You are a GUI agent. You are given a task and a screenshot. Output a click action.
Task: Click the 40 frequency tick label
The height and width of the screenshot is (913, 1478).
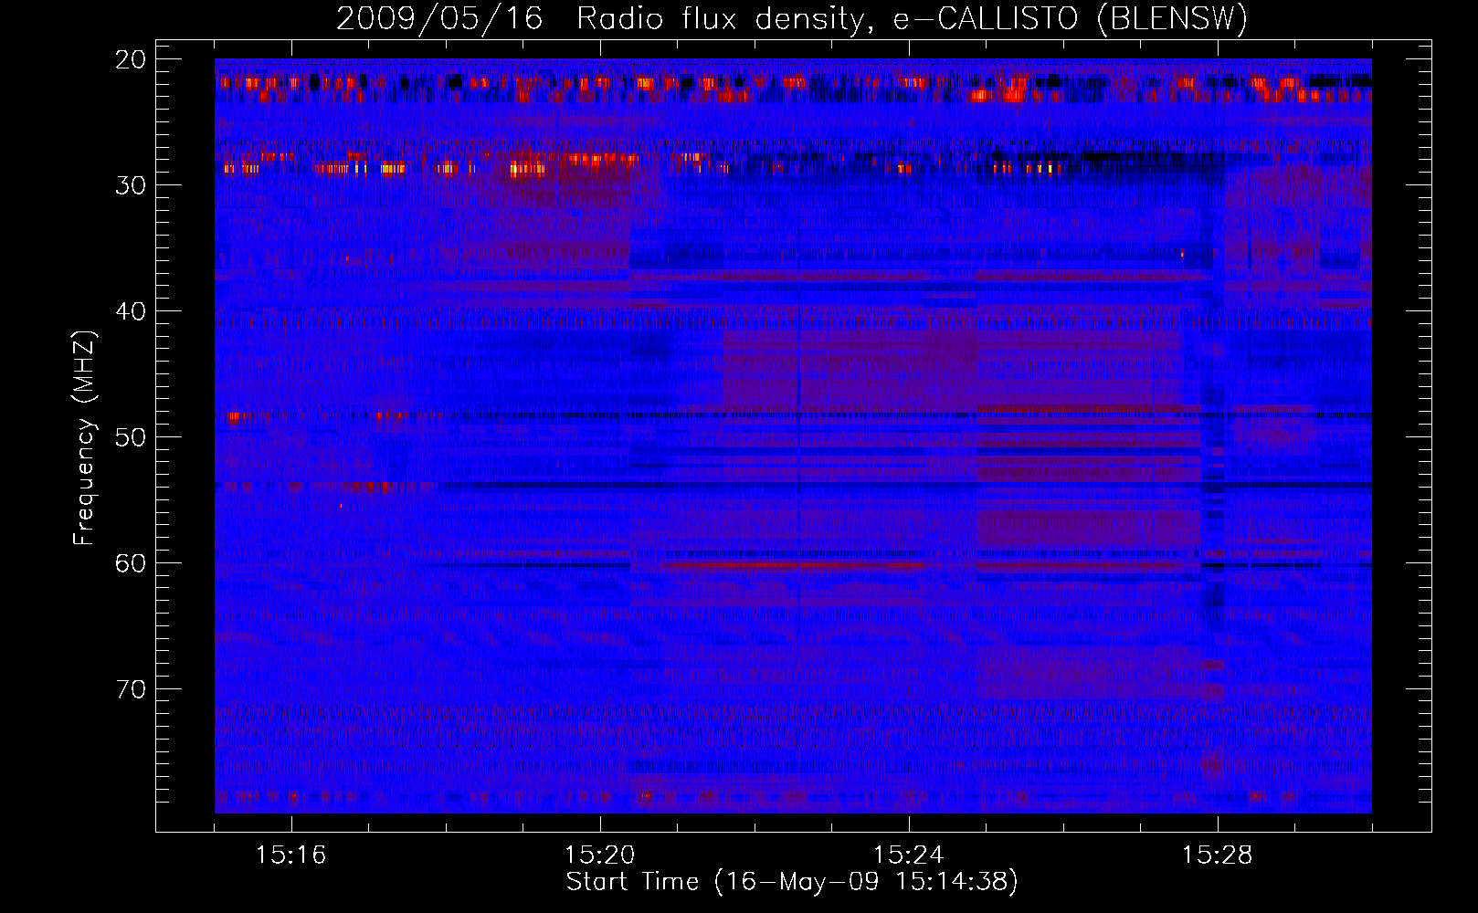click(x=132, y=311)
